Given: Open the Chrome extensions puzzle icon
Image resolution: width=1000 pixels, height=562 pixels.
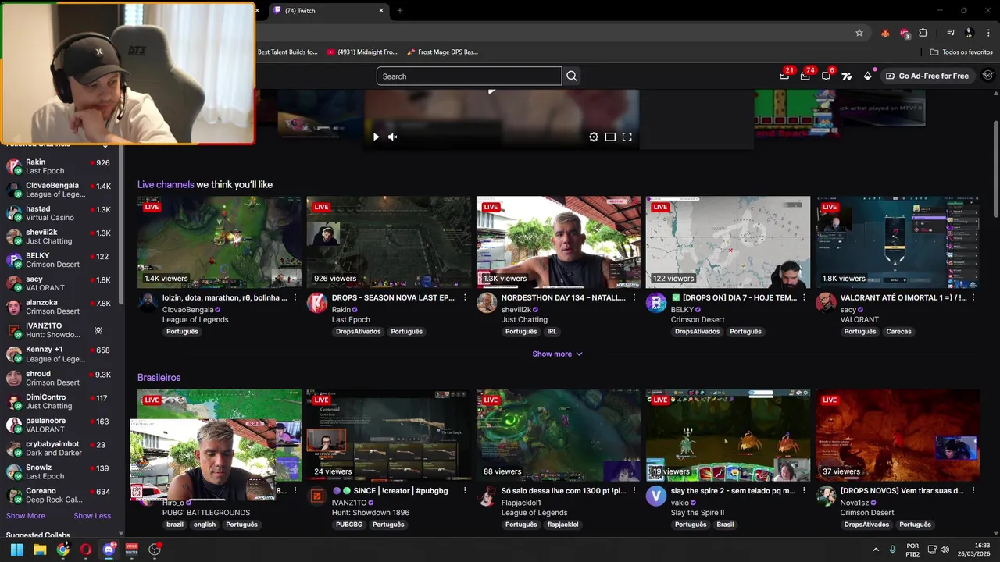Looking at the screenshot, I should coord(923,33).
